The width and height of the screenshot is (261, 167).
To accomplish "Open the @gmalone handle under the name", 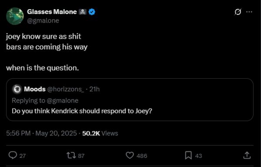I will [43, 20].
